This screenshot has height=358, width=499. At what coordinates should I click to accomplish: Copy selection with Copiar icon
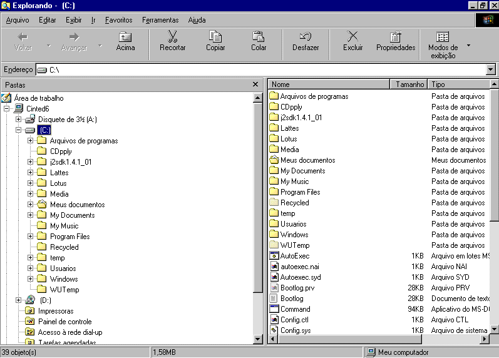pyautogui.click(x=215, y=42)
